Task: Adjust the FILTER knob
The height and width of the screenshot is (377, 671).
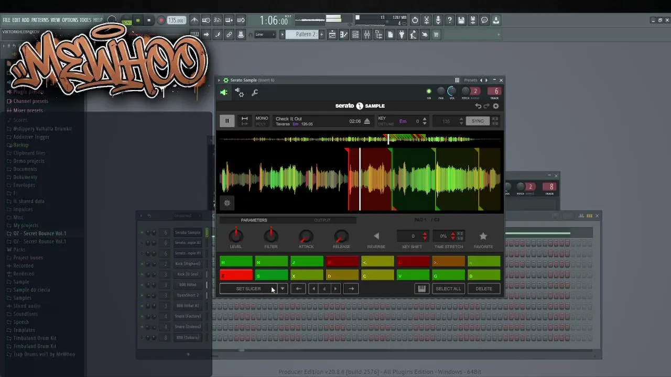Action: tap(270, 236)
